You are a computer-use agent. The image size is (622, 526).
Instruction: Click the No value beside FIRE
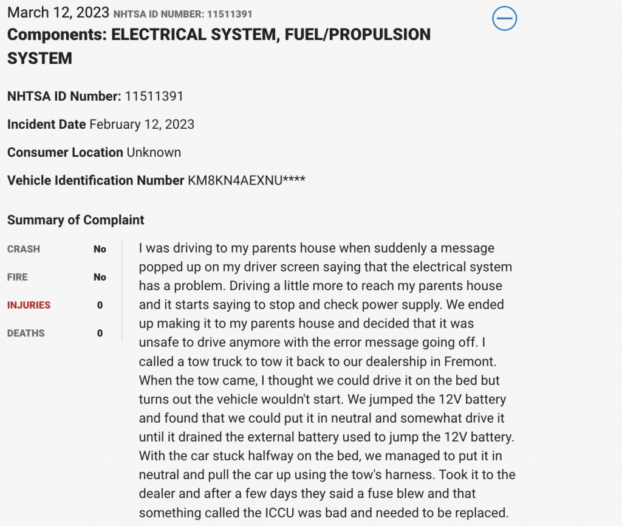click(100, 277)
